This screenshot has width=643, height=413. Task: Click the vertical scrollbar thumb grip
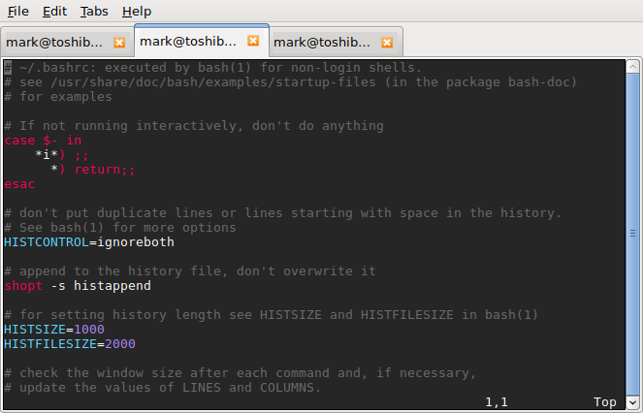point(632,234)
